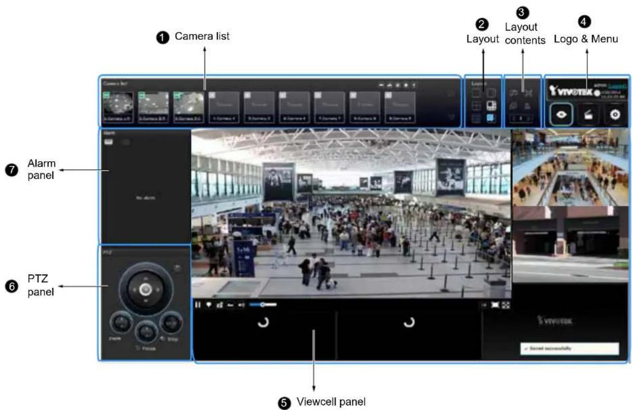Select the blue highlighted layout icon
This screenshot has width=632, height=410.
[491, 118]
